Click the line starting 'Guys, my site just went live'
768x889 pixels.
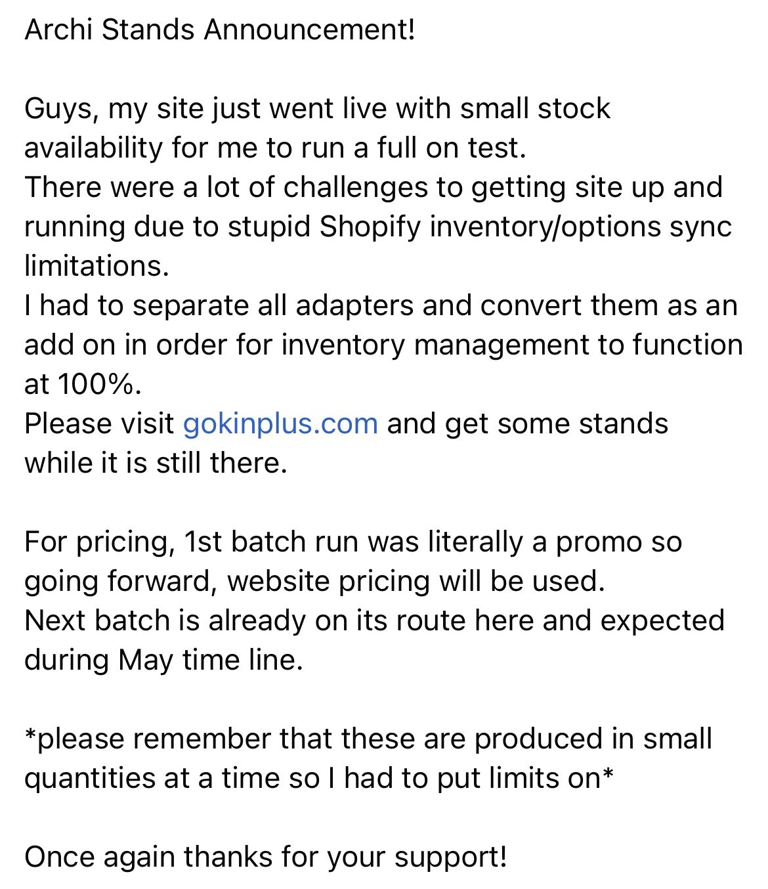[317, 109]
